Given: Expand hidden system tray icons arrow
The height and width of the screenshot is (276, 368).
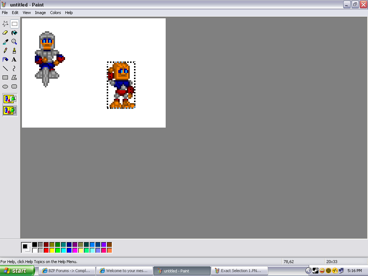Looking at the screenshot, I should 308,271.
